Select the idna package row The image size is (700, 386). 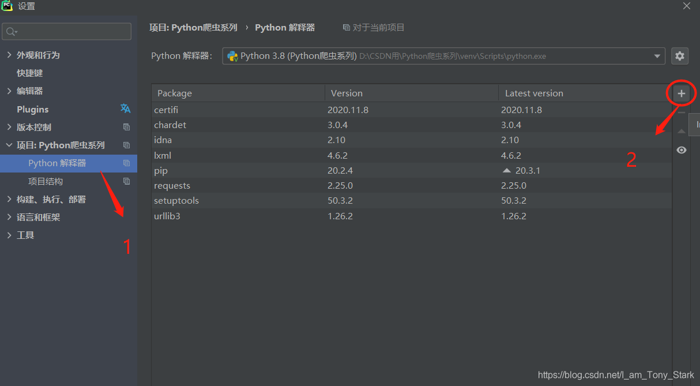(412, 140)
